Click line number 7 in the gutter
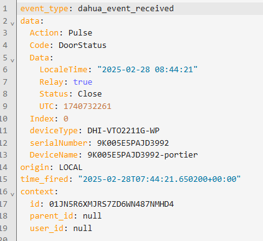Viewport: 263px width, 241px height. click(5, 82)
